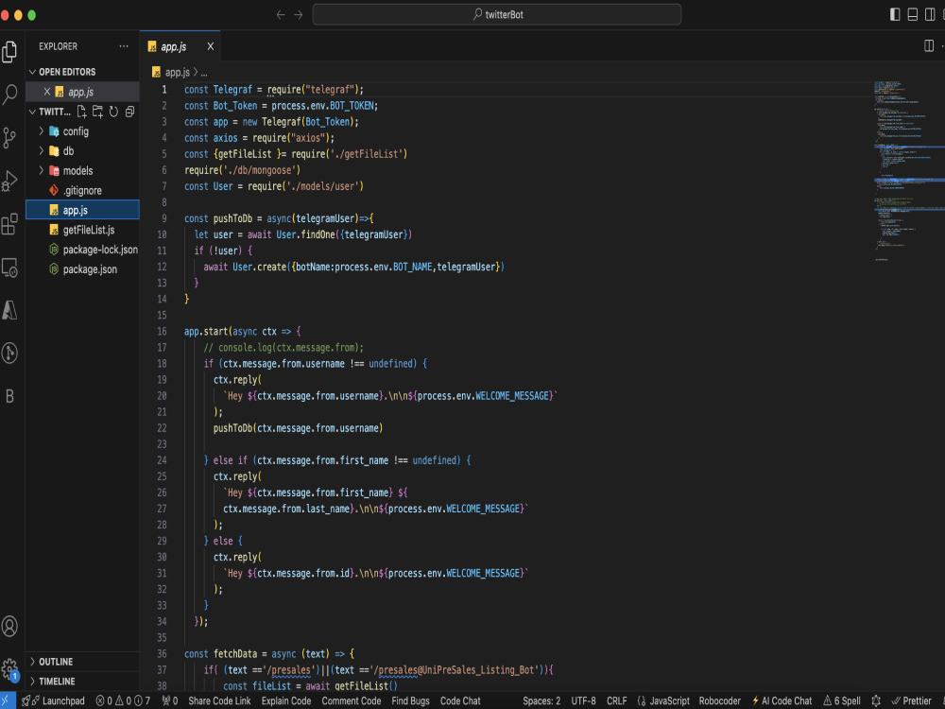The image size is (945, 709).
Task: Go forward in navigation history
Action: (x=299, y=14)
